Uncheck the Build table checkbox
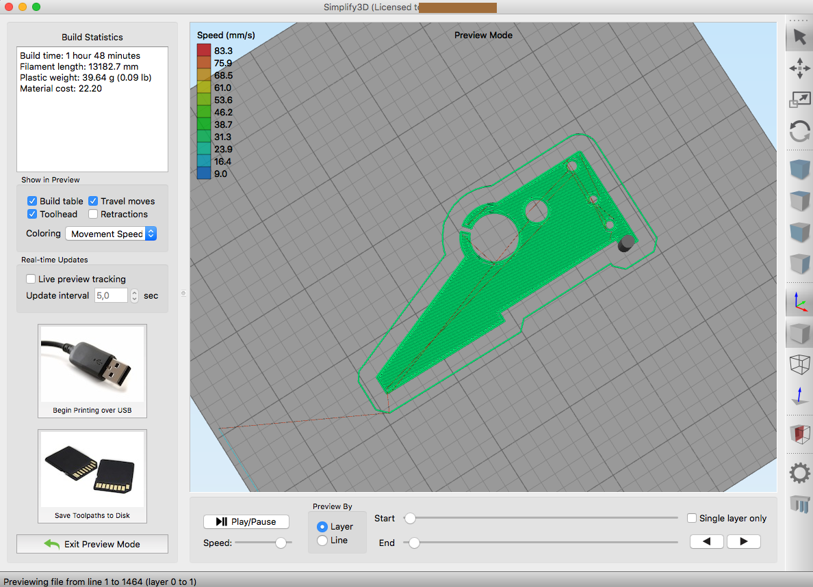The width and height of the screenshot is (813, 587). tap(32, 201)
